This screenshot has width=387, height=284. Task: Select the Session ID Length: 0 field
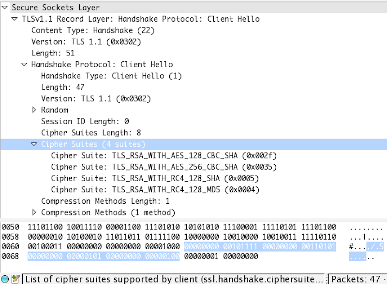tap(85, 121)
